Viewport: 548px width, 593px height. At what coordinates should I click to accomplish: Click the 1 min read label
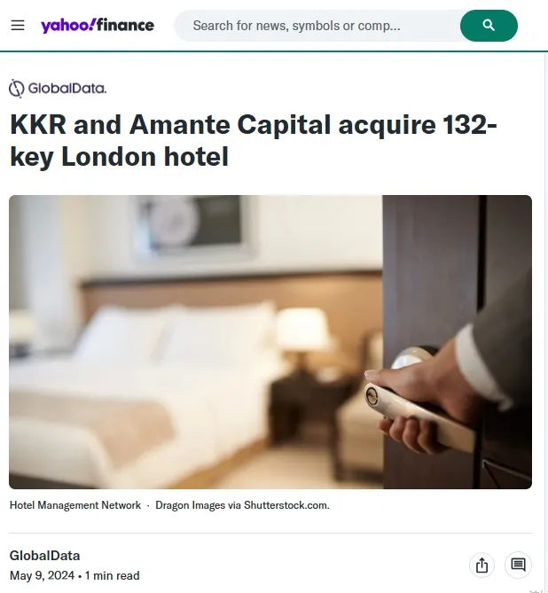[112, 575]
